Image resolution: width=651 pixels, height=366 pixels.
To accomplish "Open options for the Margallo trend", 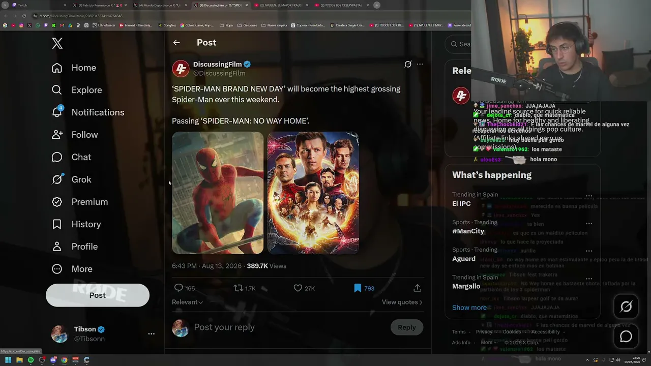I will click(x=589, y=279).
